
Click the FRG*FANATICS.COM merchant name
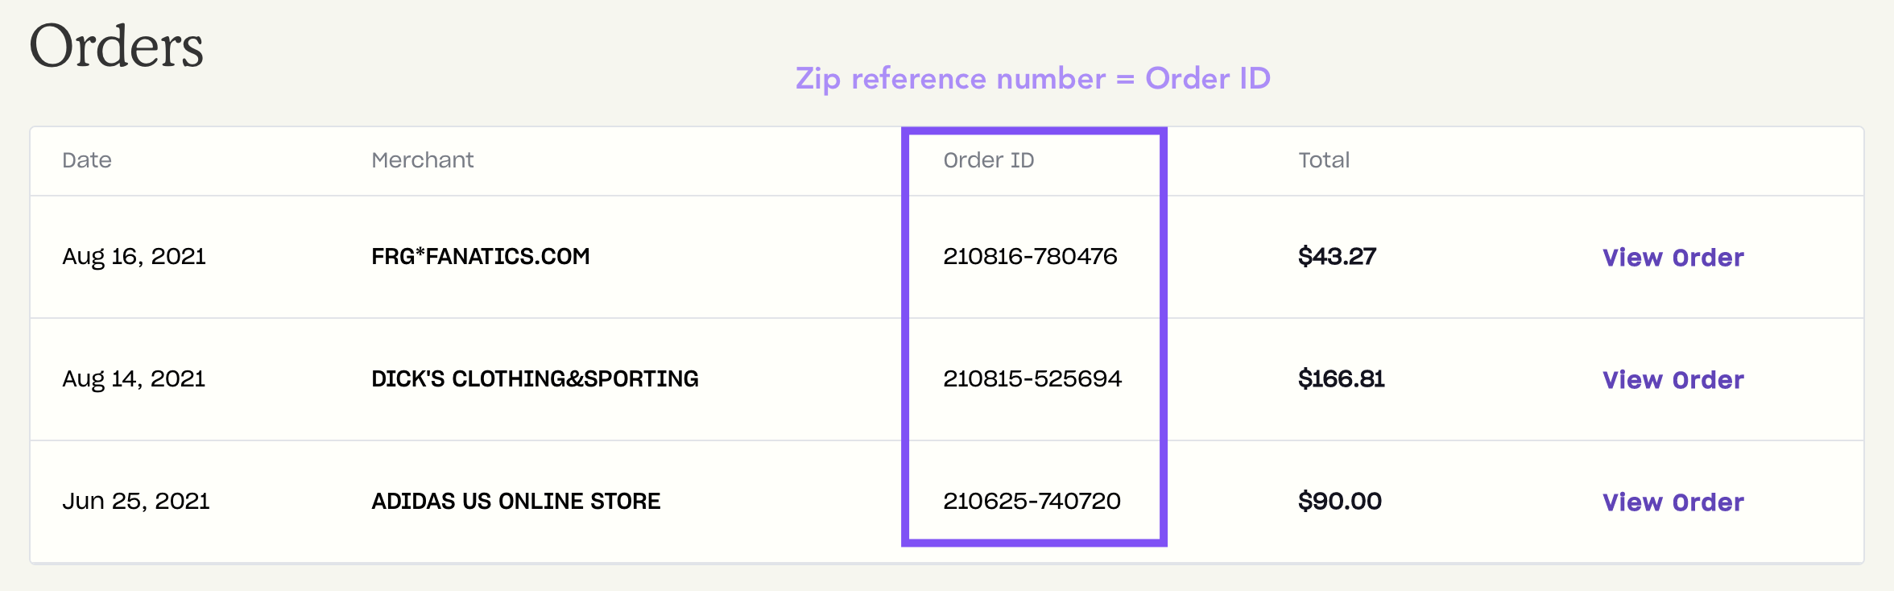[481, 256]
